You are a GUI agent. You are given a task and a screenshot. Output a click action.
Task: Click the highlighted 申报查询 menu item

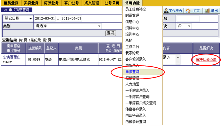142,72
